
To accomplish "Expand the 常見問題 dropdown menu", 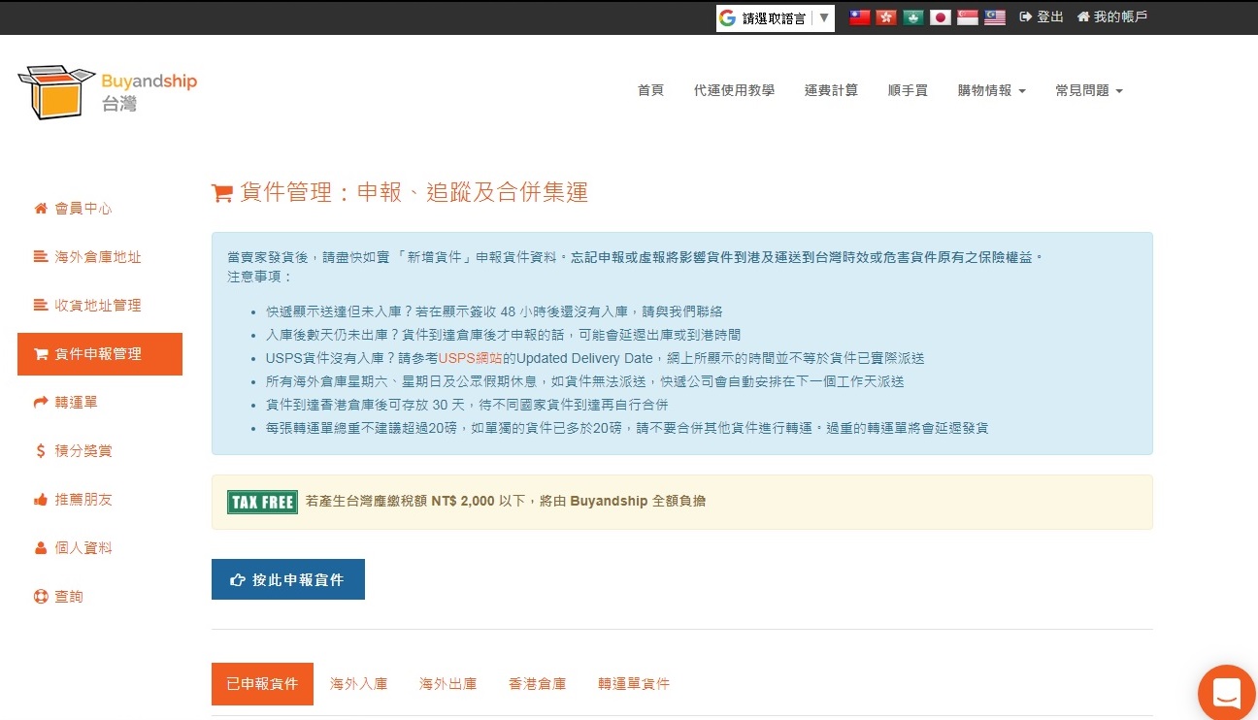I will click(x=1088, y=90).
